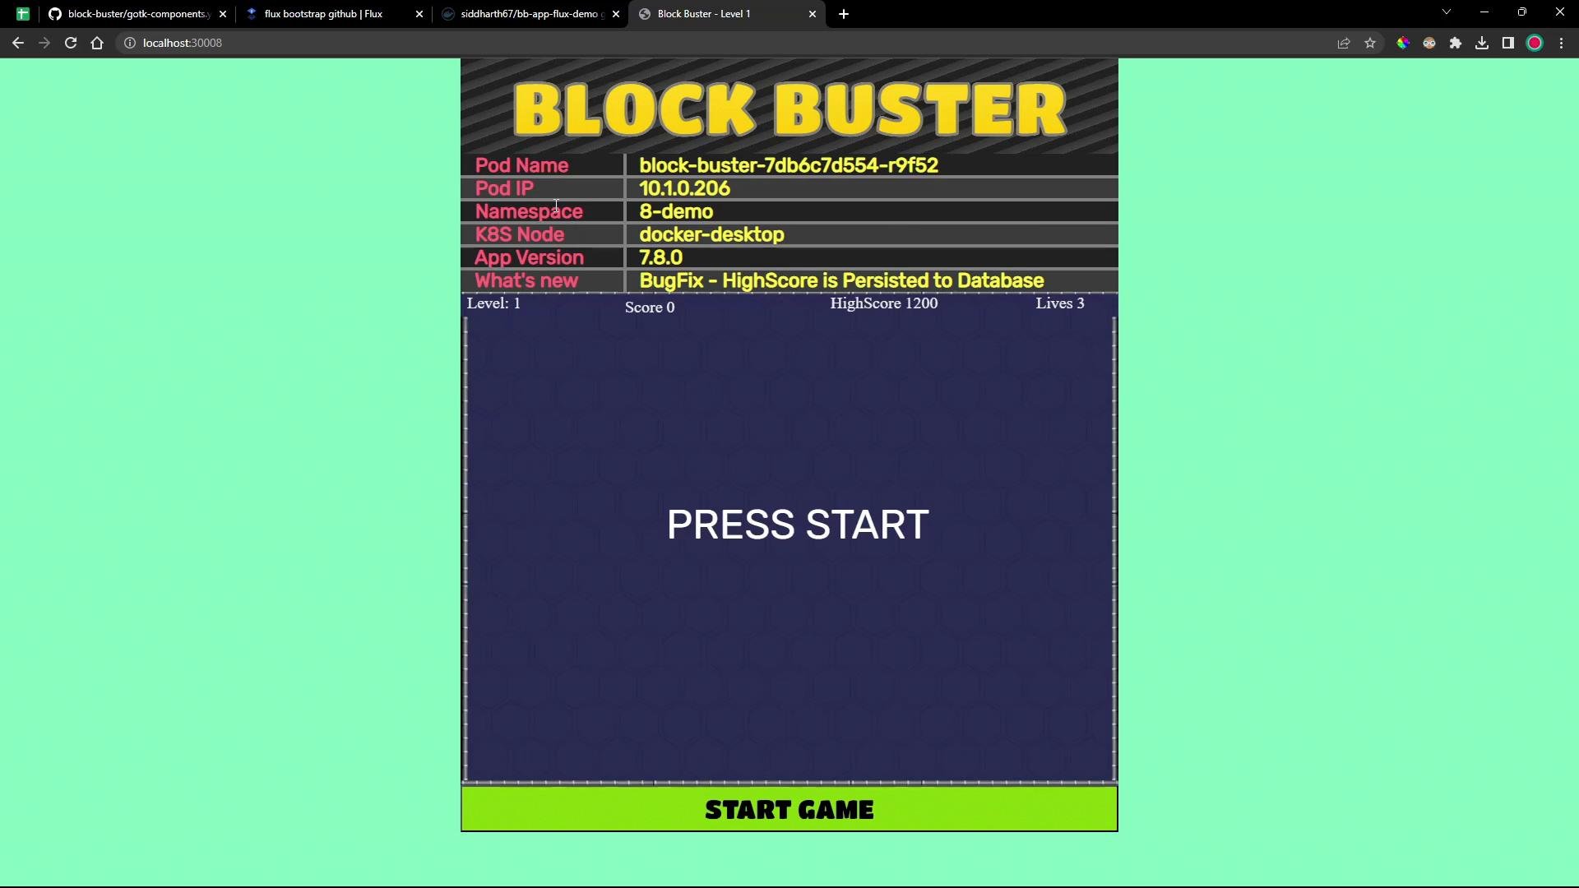Click the forward navigation arrow
1579x888 pixels.
click(44, 43)
